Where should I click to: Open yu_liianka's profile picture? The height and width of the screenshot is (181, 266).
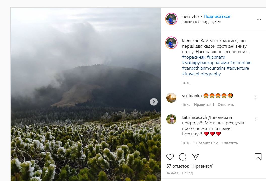[x=171, y=98]
